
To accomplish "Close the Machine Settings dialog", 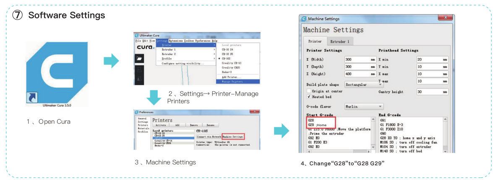I will (x=444, y=18).
